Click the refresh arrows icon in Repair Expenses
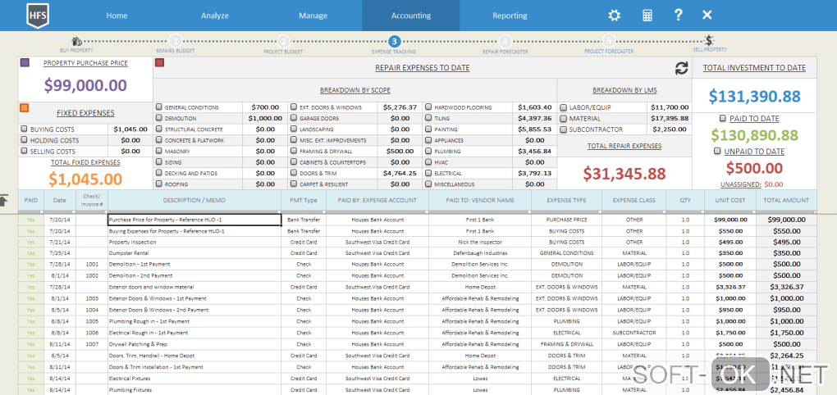Image resolution: width=837 pixels, height=395 pixels. tap(682, 68)
